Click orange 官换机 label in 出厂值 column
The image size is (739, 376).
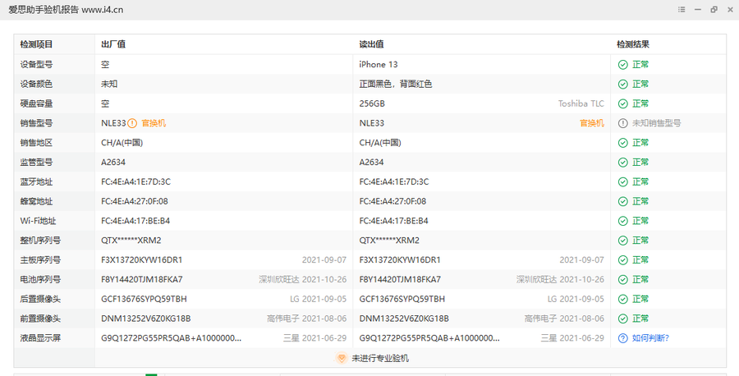coord(154,123)
